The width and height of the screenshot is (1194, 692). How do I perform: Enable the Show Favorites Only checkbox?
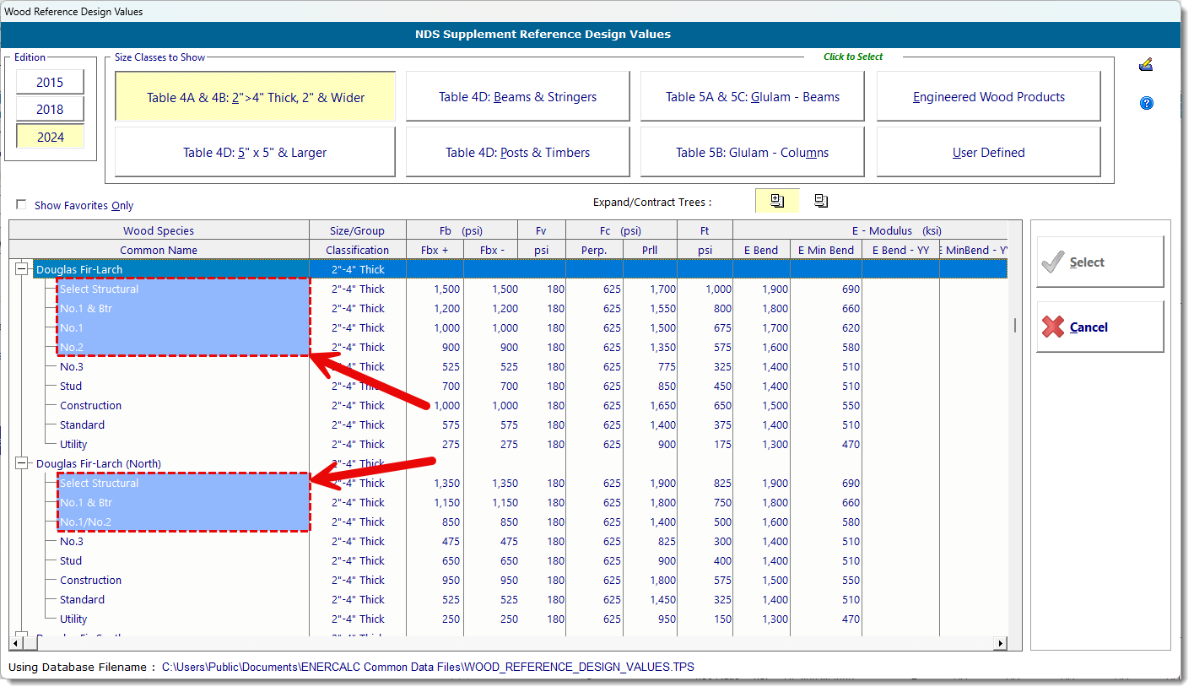tap(22, 205)
